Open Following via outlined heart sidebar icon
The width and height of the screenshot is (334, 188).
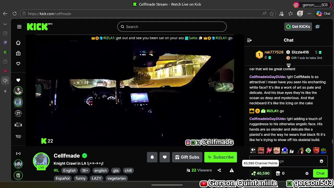coord(18,64)
